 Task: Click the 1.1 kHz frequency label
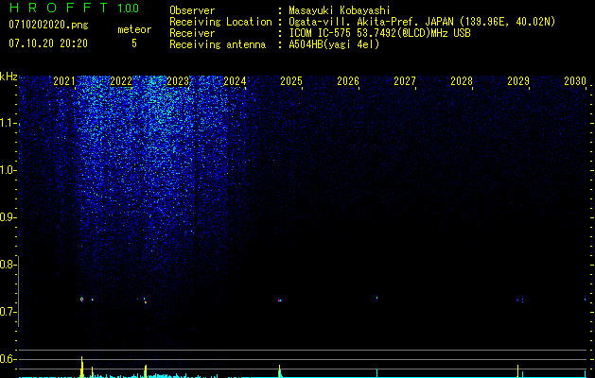(x=8, y=123)
